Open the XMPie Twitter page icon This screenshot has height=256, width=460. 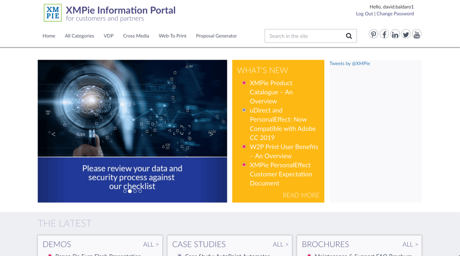coord(406,34)
